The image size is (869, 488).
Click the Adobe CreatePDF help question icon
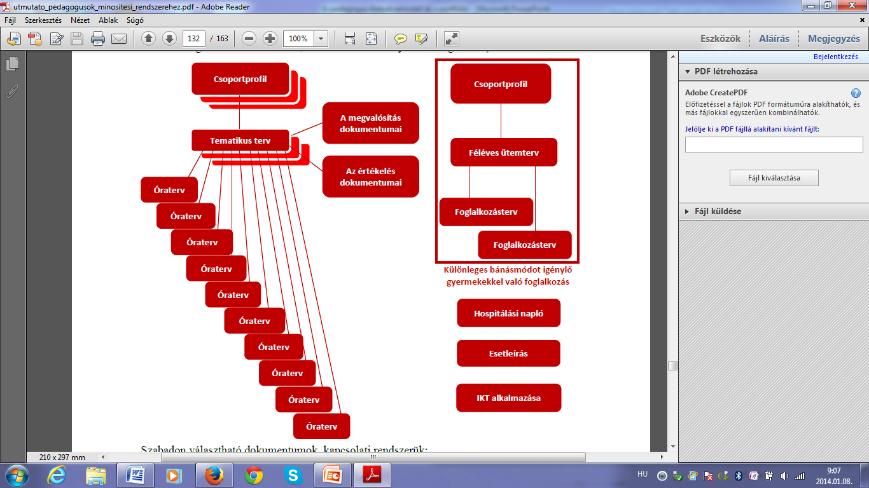(x=856, y=93)
